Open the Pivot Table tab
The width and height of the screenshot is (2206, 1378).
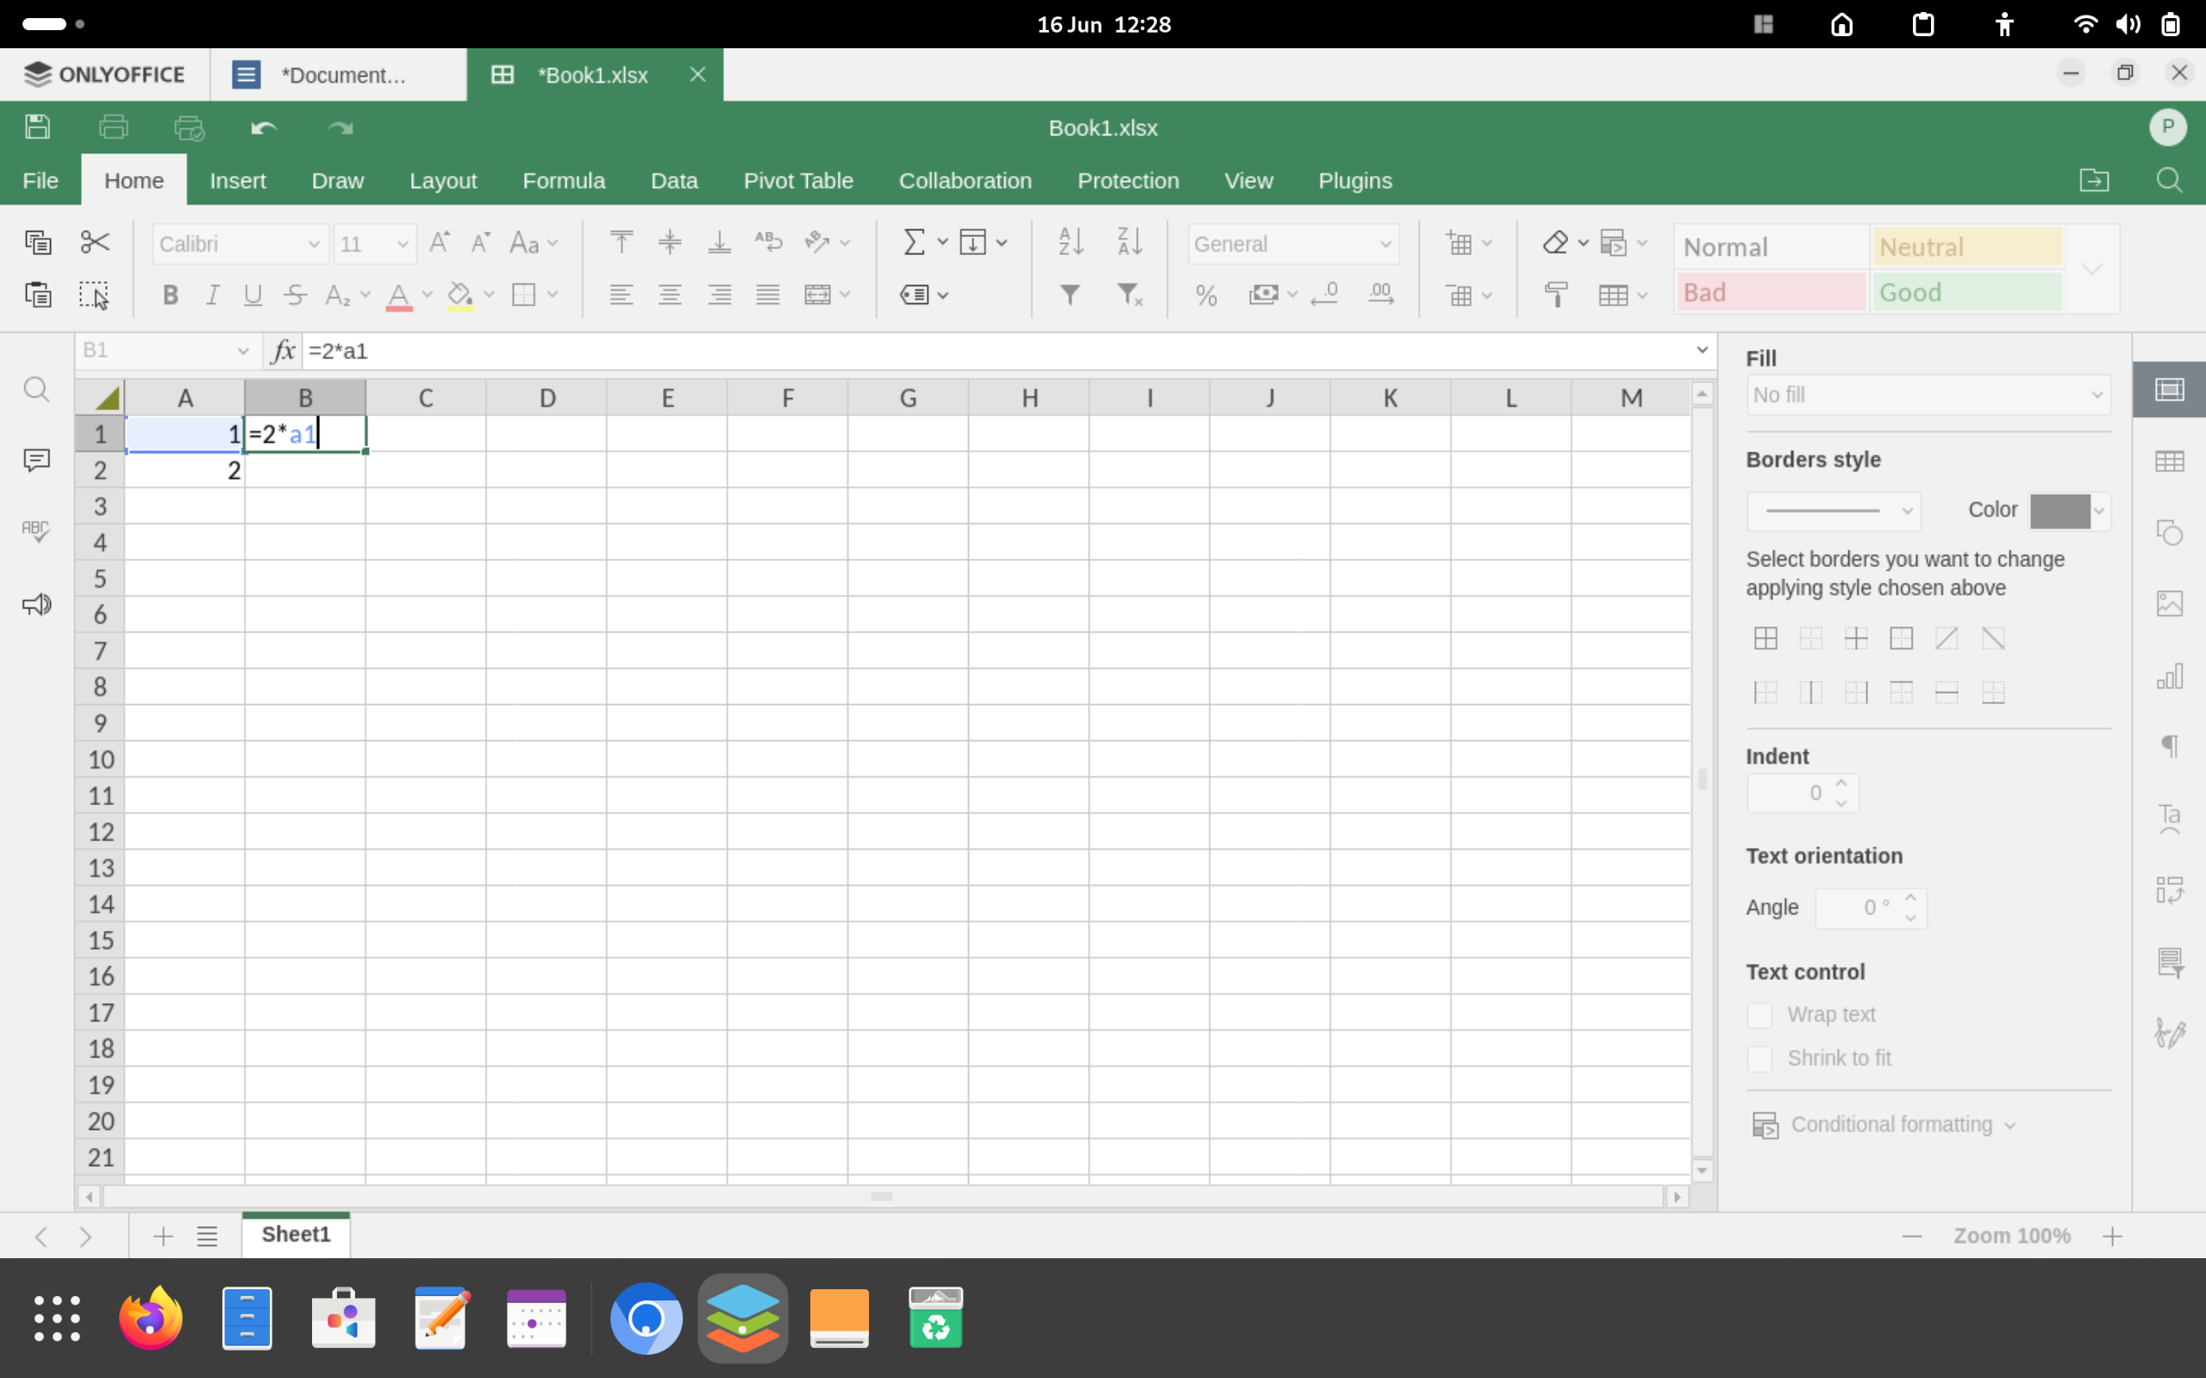tap(797, 180)
